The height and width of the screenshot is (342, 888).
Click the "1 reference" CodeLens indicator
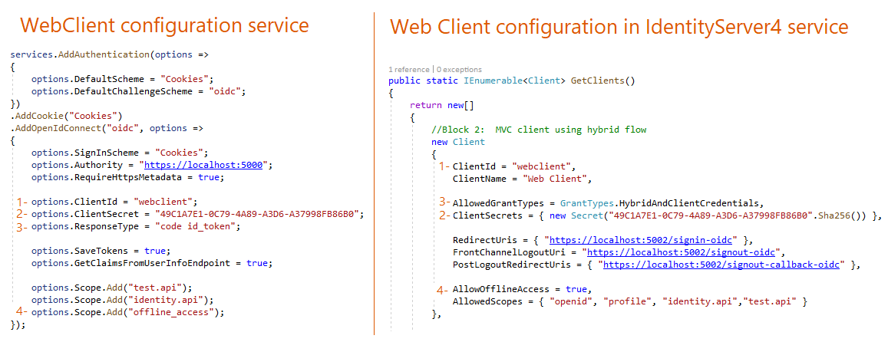point(409,69)
